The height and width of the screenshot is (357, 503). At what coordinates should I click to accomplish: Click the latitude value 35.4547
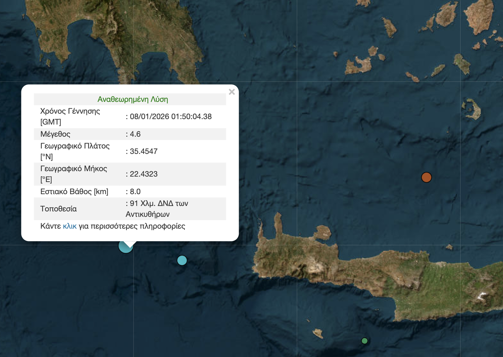[144, 151]
